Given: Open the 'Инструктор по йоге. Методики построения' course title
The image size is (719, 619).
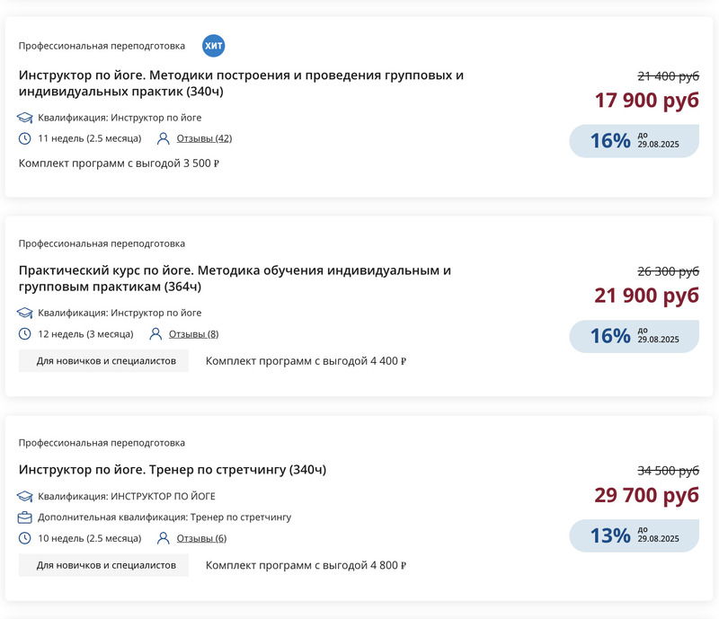Looking at the screenshot, I should [243, 83].
